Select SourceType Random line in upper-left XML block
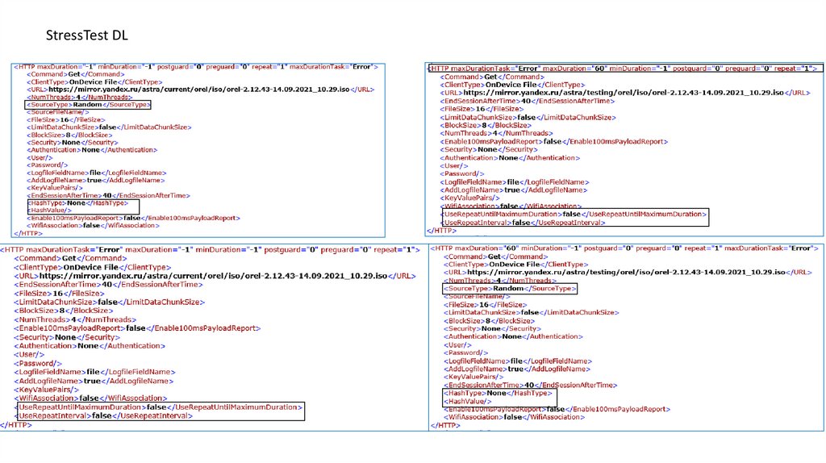The image size is (826, 463). coord(88,105)
